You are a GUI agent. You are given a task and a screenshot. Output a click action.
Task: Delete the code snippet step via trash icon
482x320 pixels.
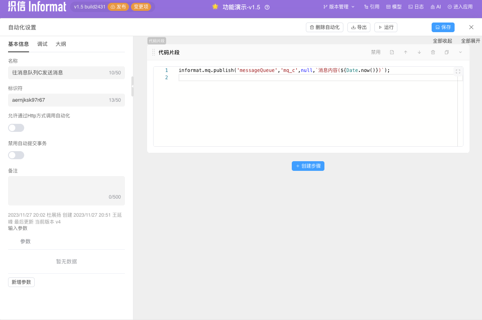tap(433, 52)
